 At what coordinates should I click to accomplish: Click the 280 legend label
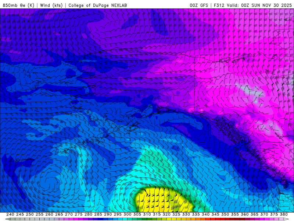pos(88,214)
